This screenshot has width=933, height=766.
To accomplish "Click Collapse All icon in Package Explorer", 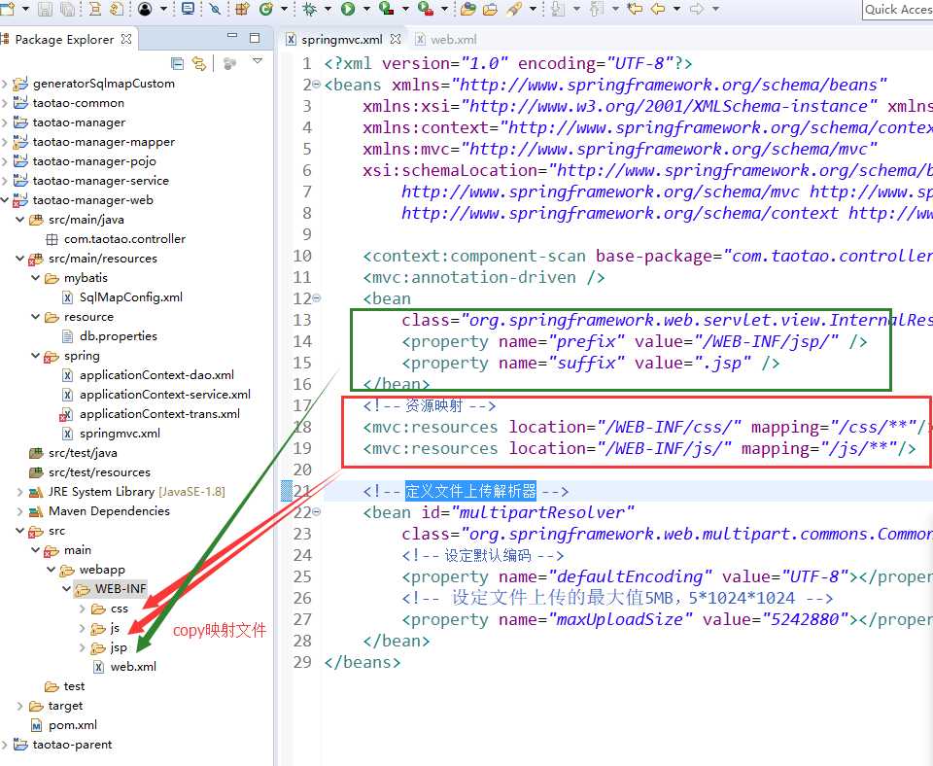I will [x=177, y=63].
